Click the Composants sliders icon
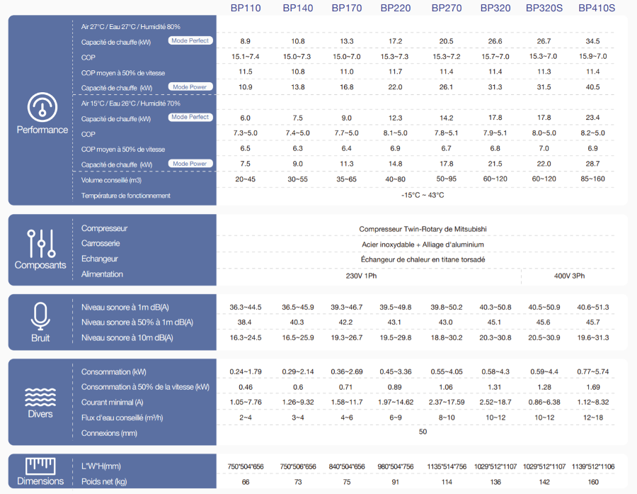The image size is (637, 494). (x=40, y=243)
